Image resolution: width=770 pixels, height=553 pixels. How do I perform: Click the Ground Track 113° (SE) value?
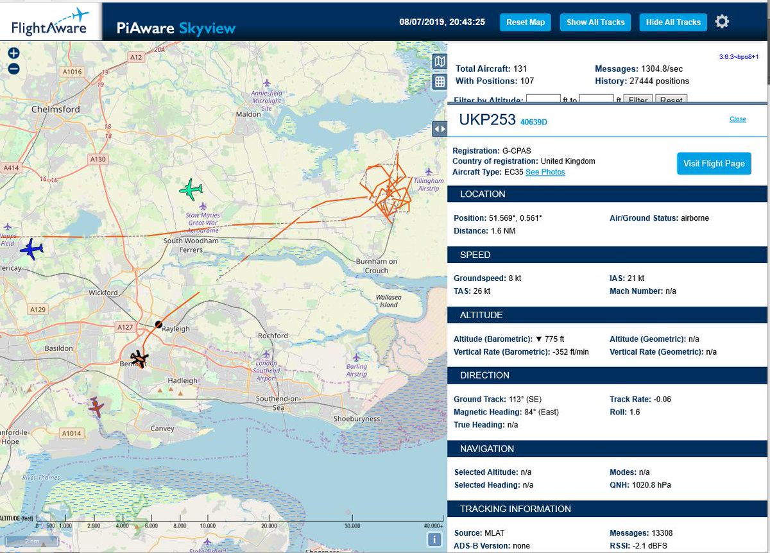click(x=525, y=399)
